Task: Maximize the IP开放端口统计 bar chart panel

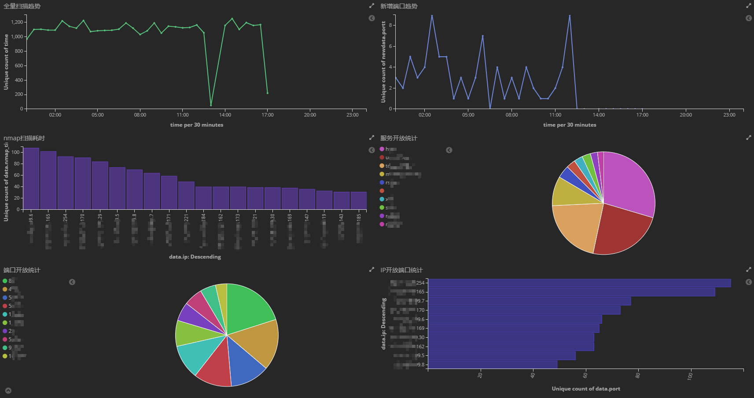Action: [x=748, y=269]
